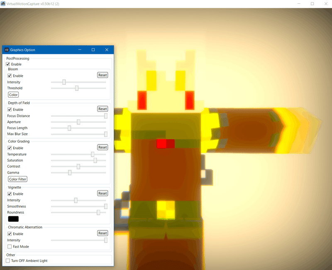Screen dimensions: 332x270
Task: Click the Chromatic Aberration Intensity slider handle
Action: [106, 240]
